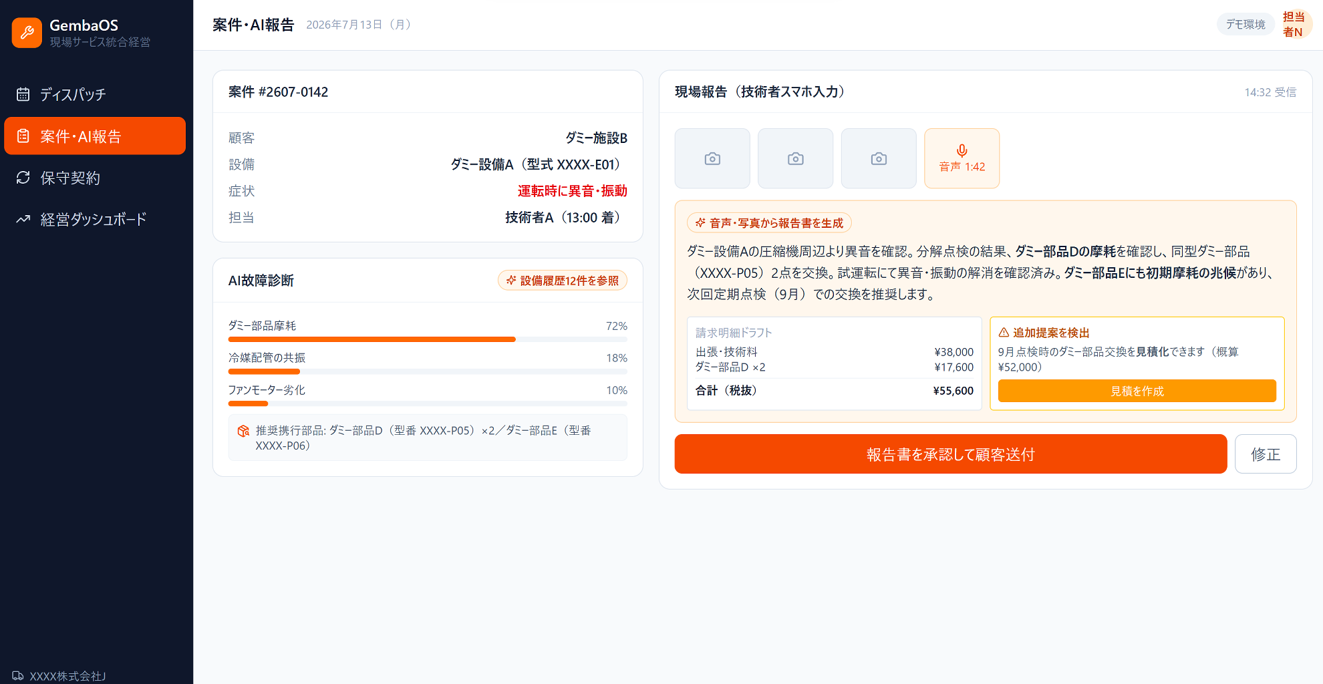Click the trend arrow icon beside 経営ダッシュボード

point(23,219)
